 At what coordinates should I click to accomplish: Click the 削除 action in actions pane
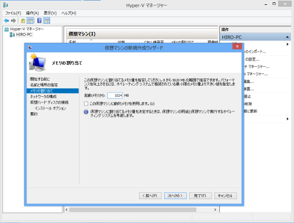pos(248,104)
